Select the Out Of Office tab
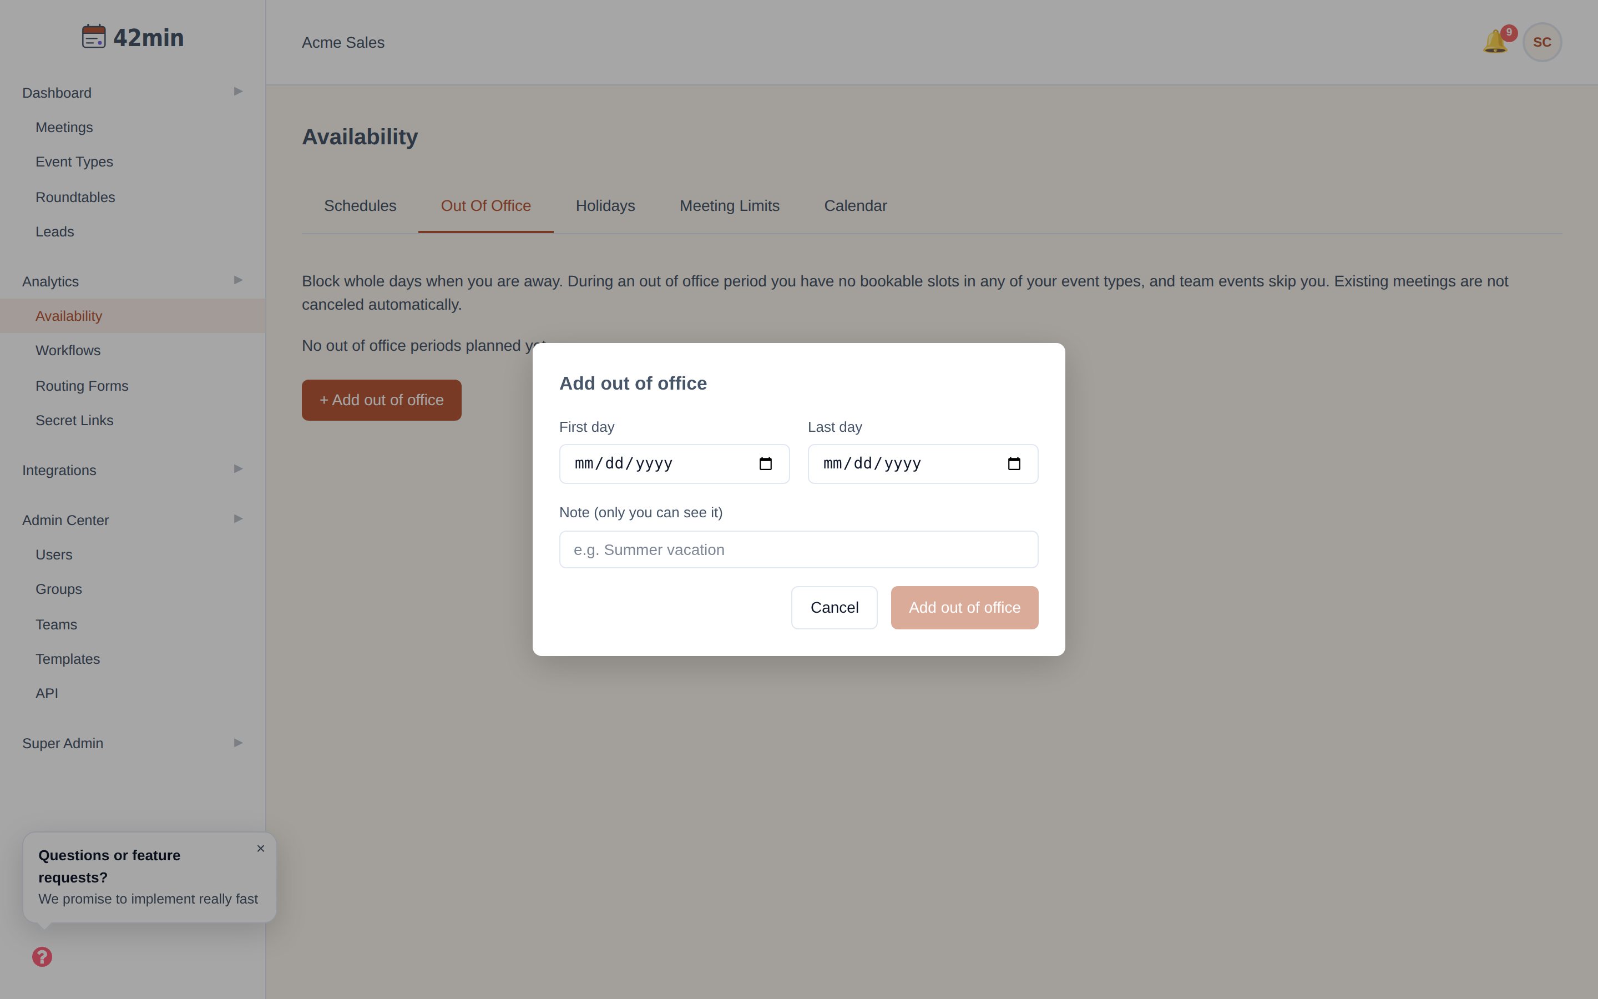Screen dimensions: 1598x999 486,206
